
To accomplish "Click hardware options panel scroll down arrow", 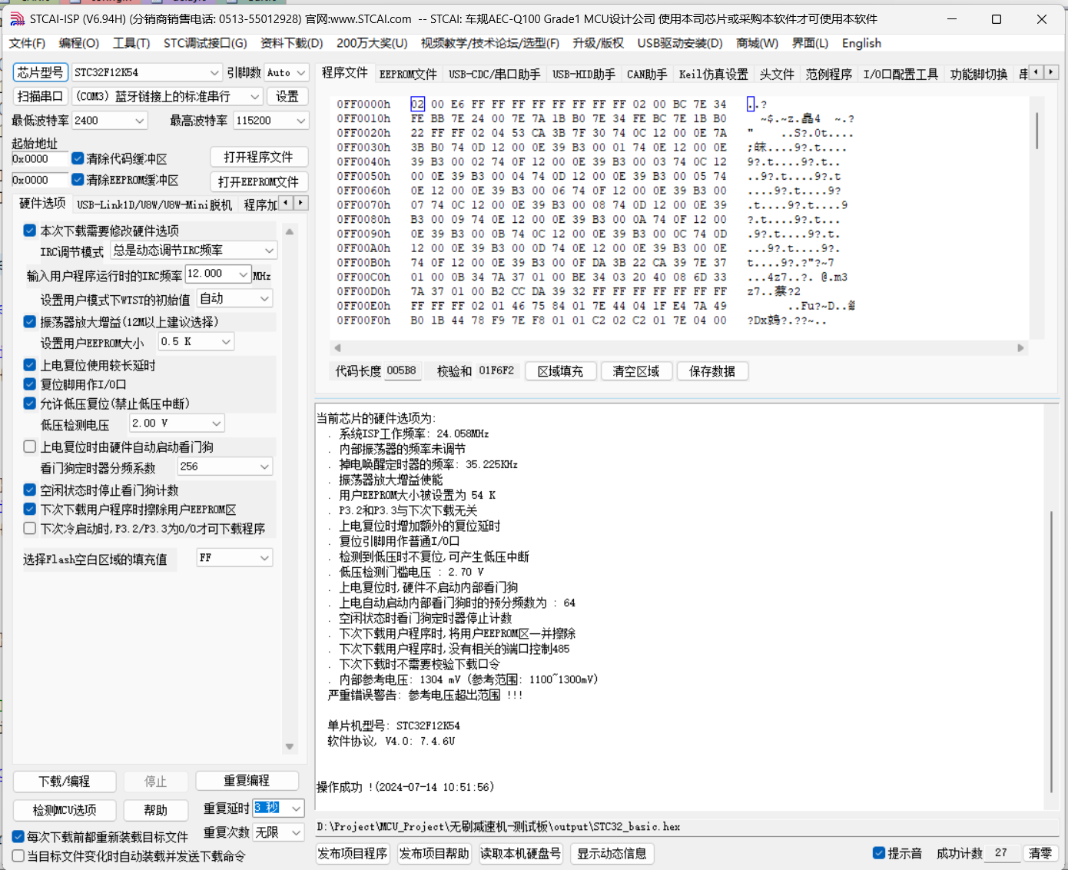I will click(290, 746).
